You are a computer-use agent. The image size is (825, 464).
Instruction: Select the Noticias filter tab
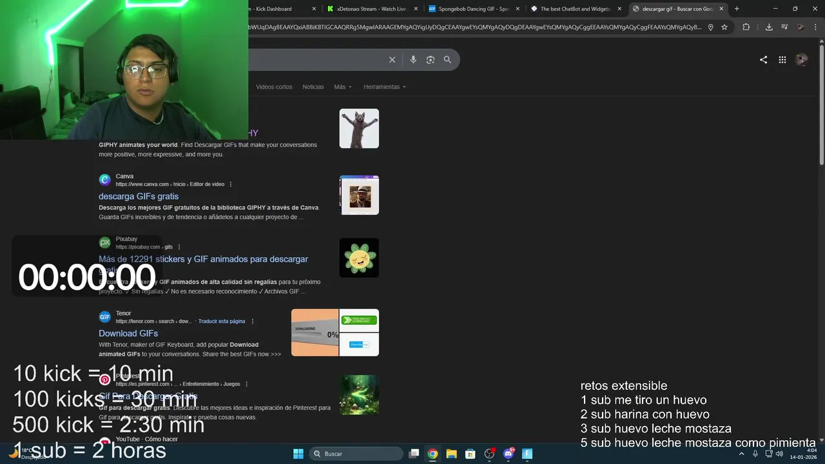click(x=313, y=86)
